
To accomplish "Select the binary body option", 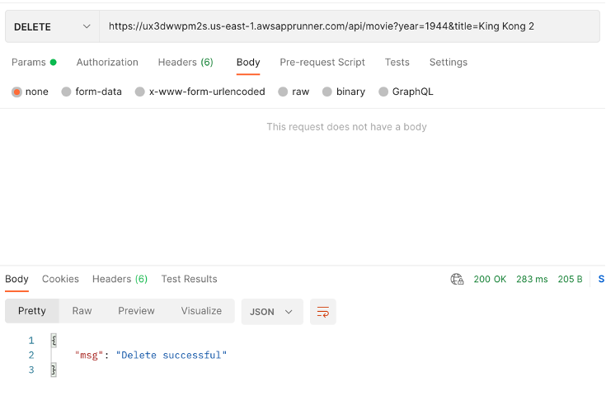I will coord(327,92).
